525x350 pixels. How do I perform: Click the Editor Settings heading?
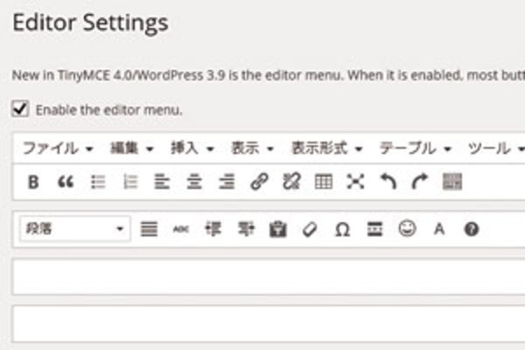tap(90, 23)
